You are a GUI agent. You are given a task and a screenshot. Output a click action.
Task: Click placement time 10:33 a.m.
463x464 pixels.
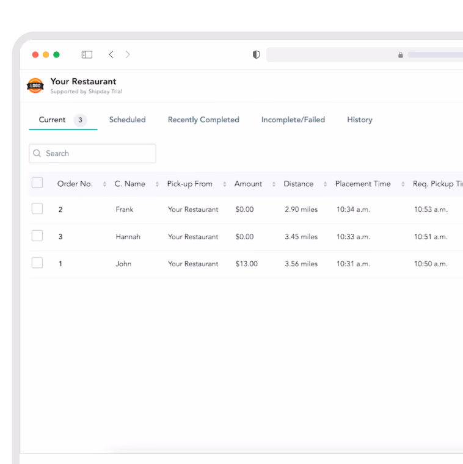353,237
